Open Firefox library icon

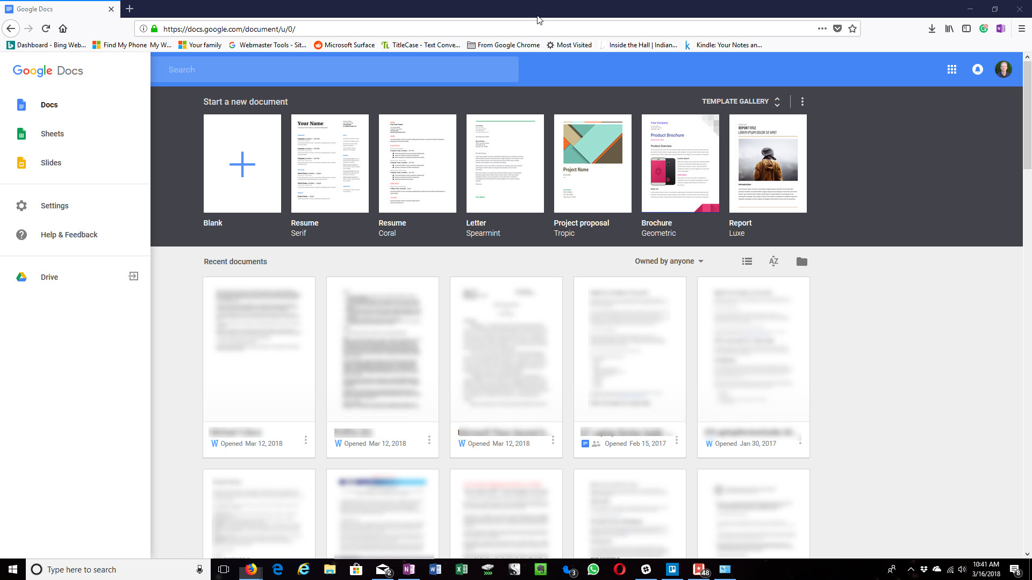pos(949,28)
